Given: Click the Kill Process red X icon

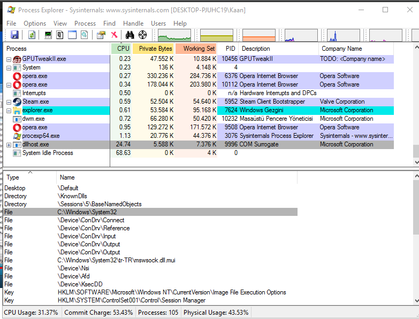Looking at the screenshot, I should coord(114,35).
